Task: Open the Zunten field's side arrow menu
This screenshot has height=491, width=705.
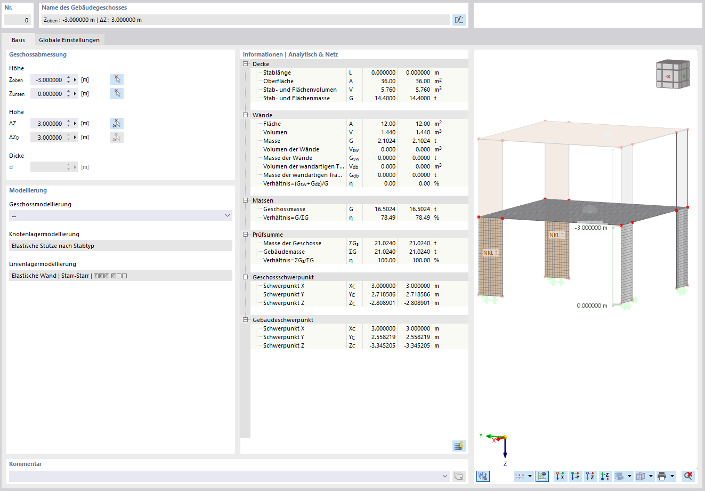Action: [x=75, y=94]
